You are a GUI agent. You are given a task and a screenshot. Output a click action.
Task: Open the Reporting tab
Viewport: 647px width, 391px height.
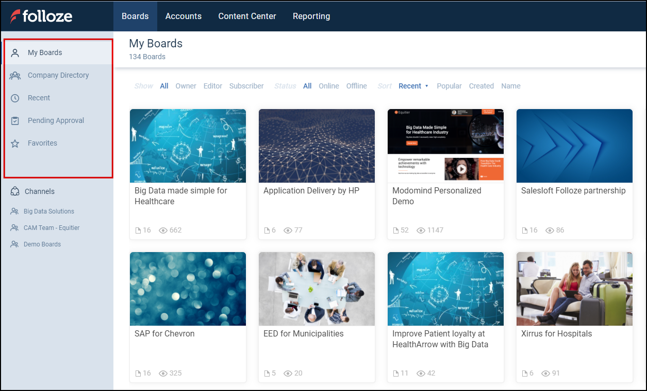coord(311,16)
